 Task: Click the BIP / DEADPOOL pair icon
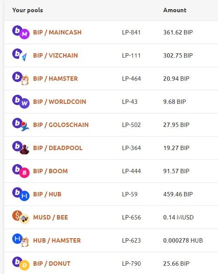[x=21, y=148]
